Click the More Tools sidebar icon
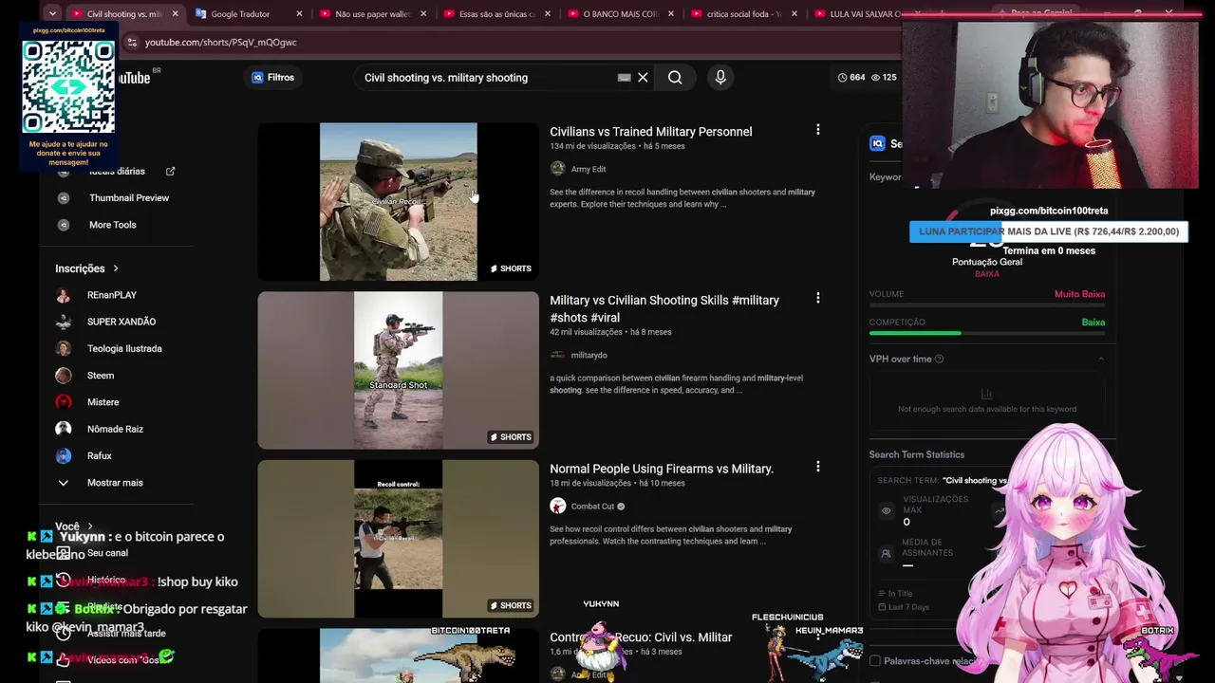 64,225
